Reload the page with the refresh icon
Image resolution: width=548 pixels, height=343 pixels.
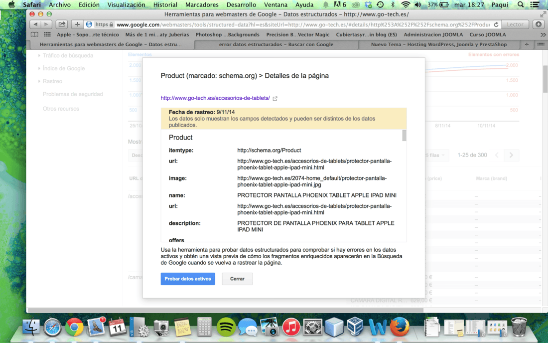496,24
